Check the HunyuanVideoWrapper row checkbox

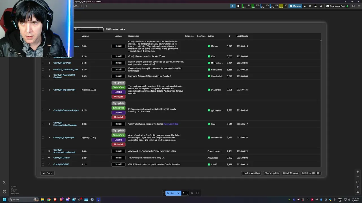pos(43,124)
